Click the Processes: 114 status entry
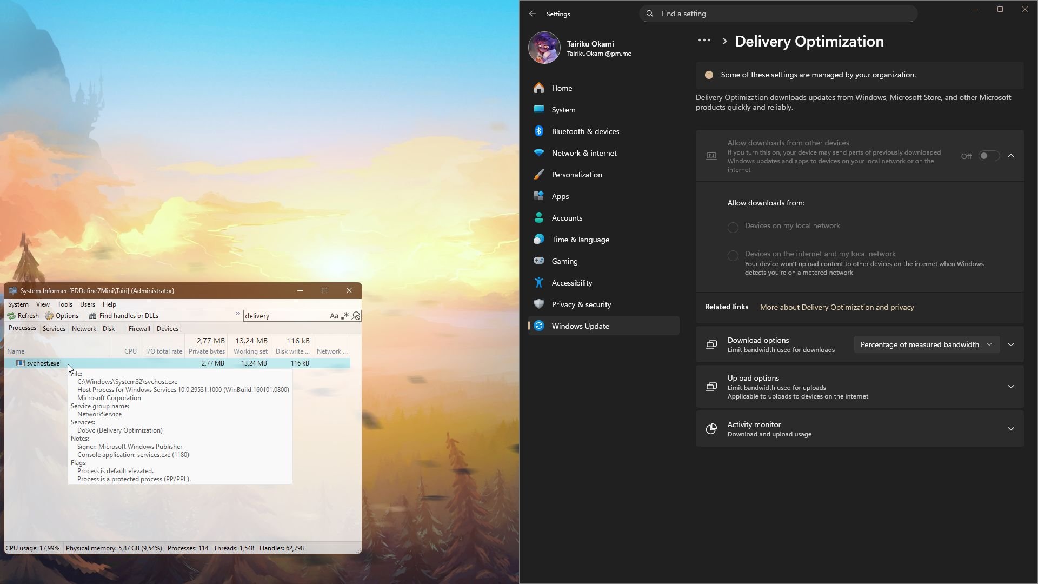1038x584 pixels. pos(188,548)
